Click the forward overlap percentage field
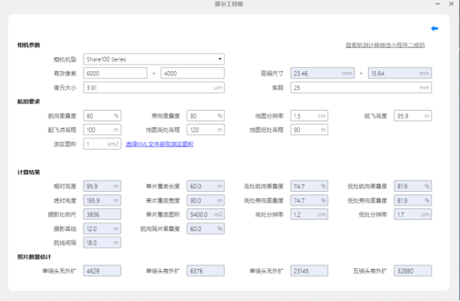This screenshot has width=460, height=301. point(97,116)
